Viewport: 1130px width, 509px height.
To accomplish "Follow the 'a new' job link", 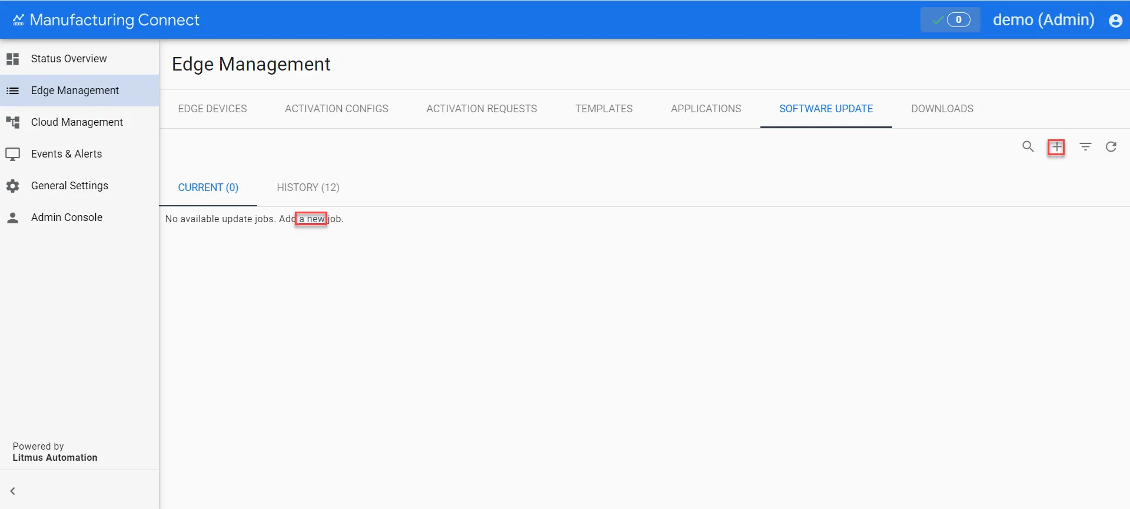I will (x=312, y=219).
